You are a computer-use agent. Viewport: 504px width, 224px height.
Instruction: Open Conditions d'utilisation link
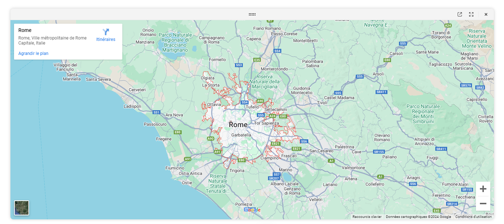[x=473, y=217]
